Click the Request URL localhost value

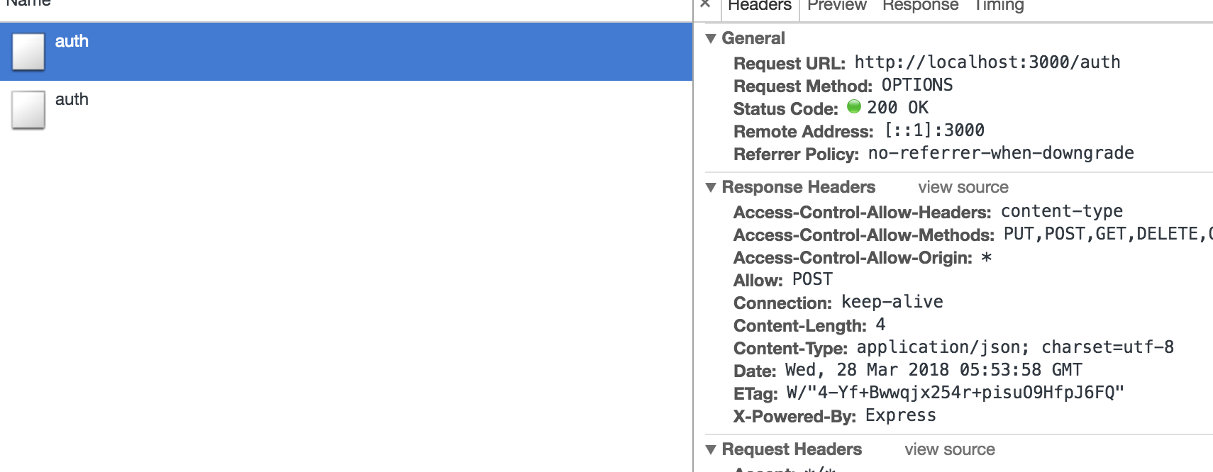[987, 62]
